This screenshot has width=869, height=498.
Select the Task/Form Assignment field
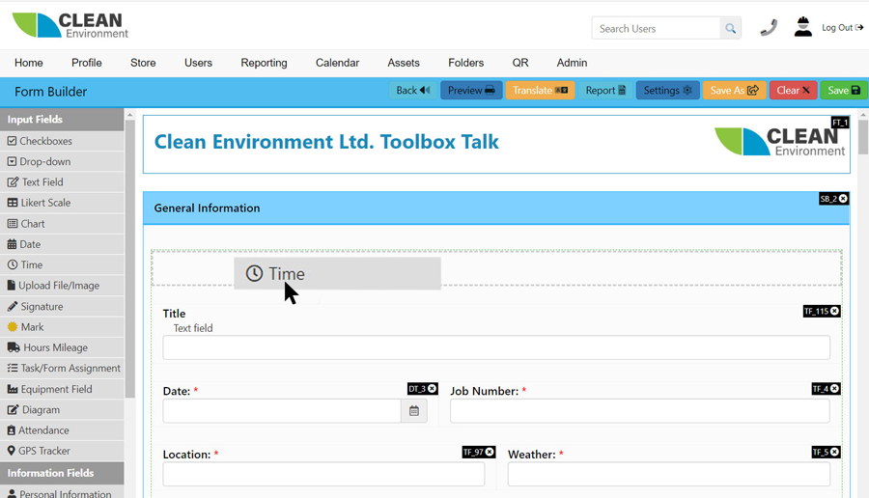62,368
